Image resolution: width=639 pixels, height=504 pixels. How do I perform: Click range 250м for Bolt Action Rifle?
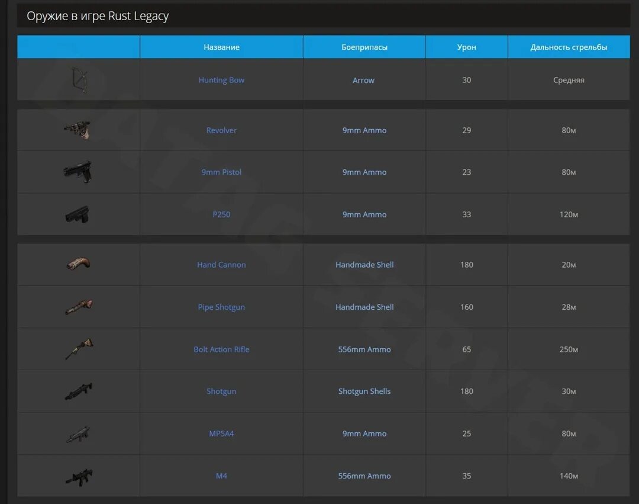click(569, 349)
